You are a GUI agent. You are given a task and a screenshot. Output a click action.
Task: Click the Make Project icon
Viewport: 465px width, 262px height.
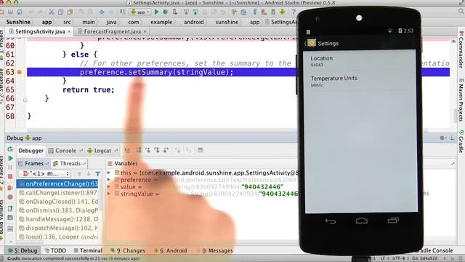(x=122, y=12)
